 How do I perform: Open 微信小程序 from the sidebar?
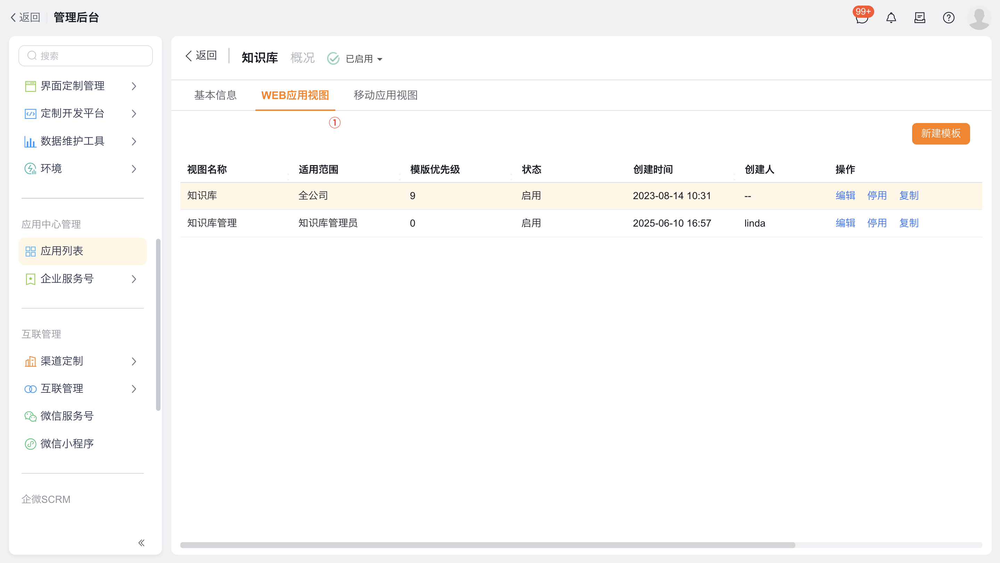tap(67, 443)
